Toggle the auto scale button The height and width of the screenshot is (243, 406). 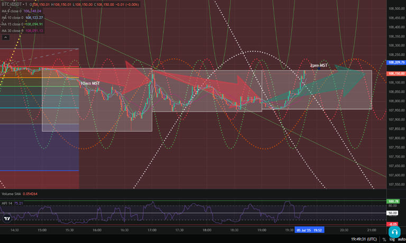pyautogui.click(x=402, y=239)
